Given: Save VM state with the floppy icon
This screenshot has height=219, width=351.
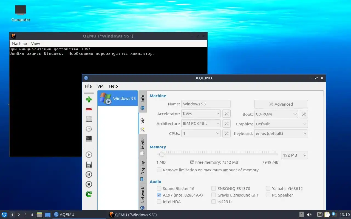Looking at the screenshot, I should coord(89,165).
